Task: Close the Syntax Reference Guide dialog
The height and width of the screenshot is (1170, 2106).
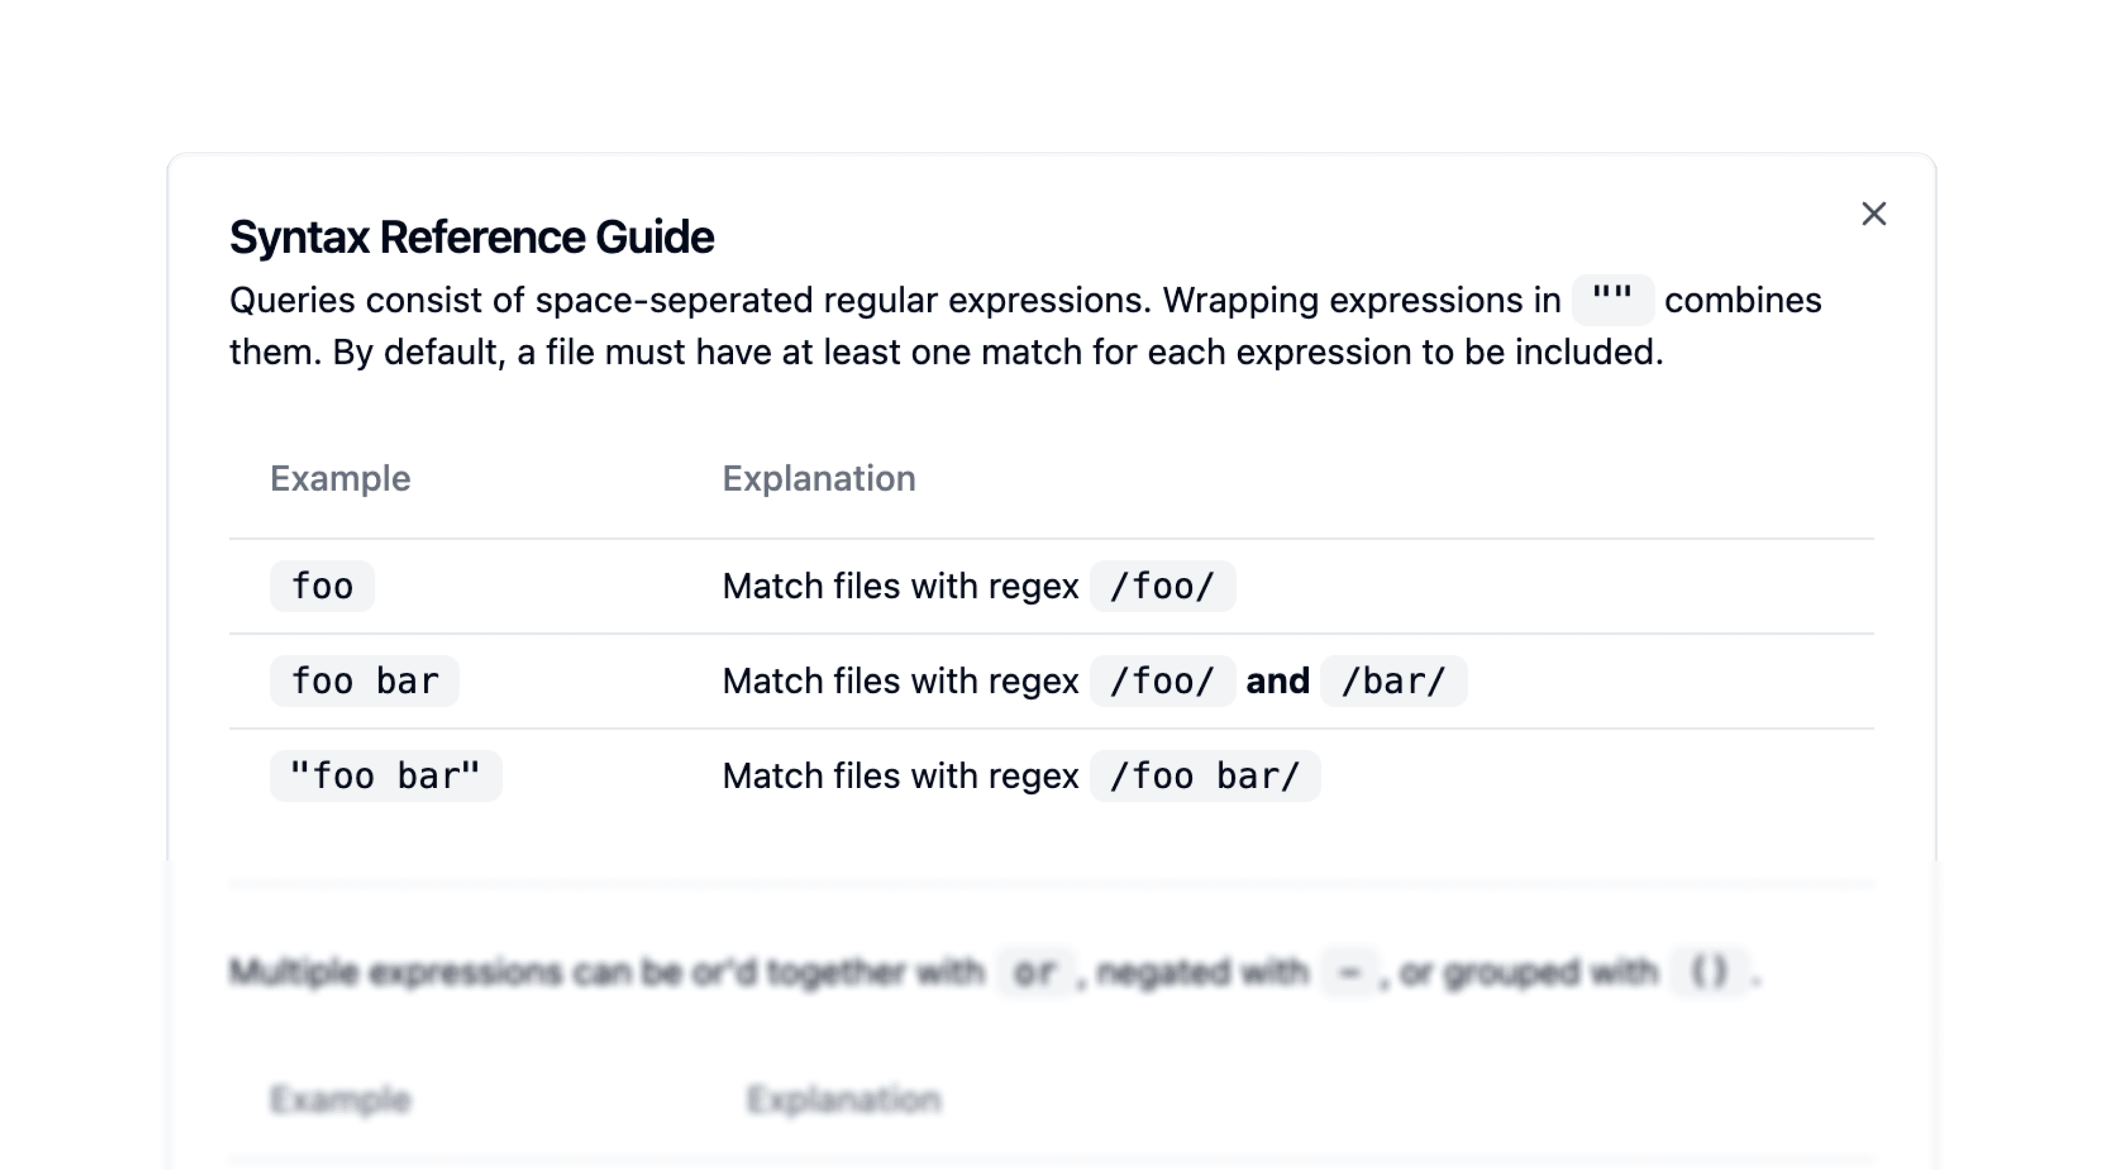Action: (x=1873, y=214)
